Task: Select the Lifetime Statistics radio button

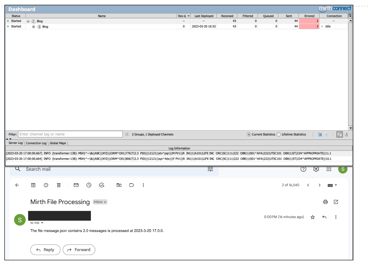Action: (x=279, y=135)
